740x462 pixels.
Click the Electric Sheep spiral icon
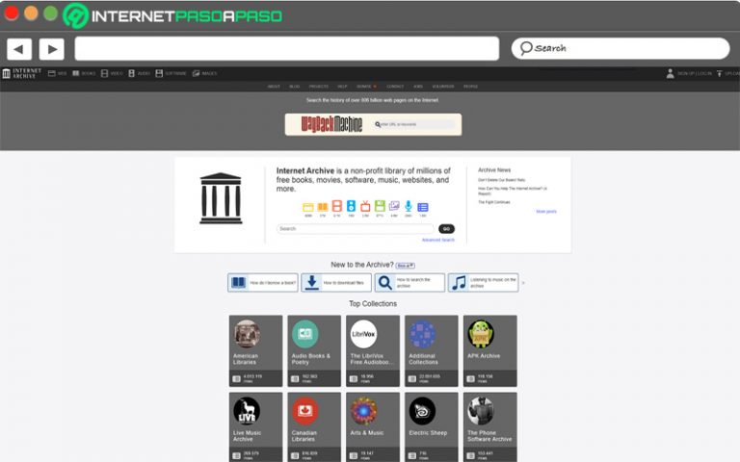coord(422,411)
